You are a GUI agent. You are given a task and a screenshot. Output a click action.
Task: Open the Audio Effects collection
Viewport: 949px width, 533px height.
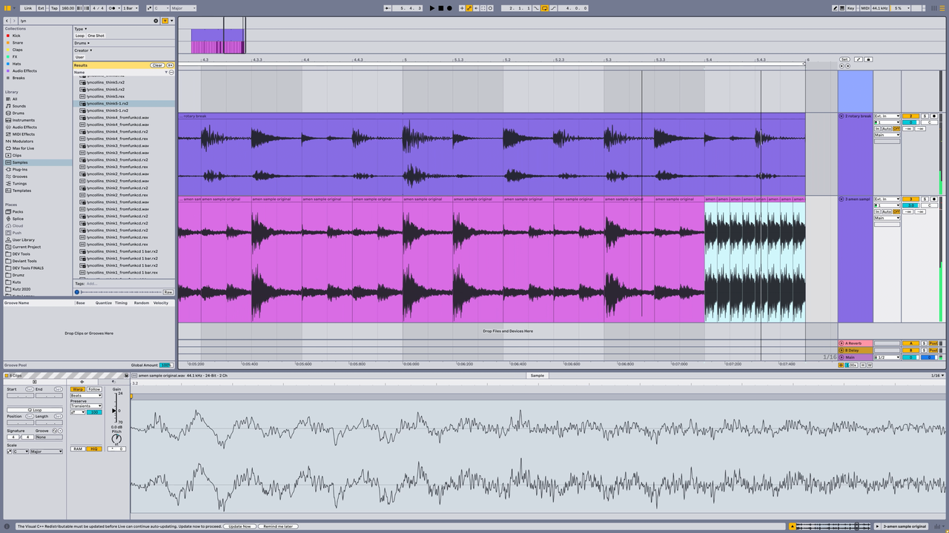[x=24, y=71]
